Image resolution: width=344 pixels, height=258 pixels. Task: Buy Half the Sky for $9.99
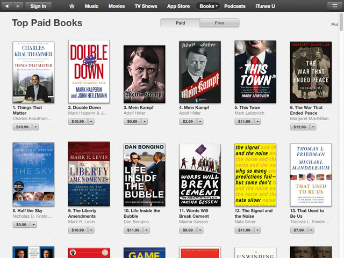21,225
